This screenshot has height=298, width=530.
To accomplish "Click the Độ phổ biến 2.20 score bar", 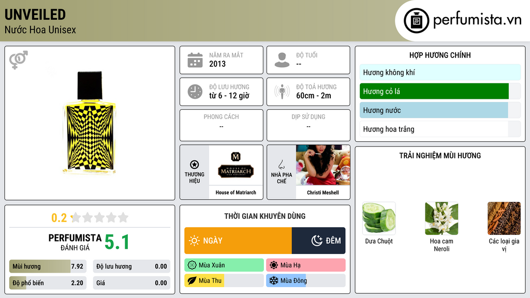I will pyautogui.click(x=48, y=283).
